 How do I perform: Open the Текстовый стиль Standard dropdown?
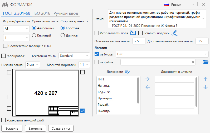click(74, 56)
